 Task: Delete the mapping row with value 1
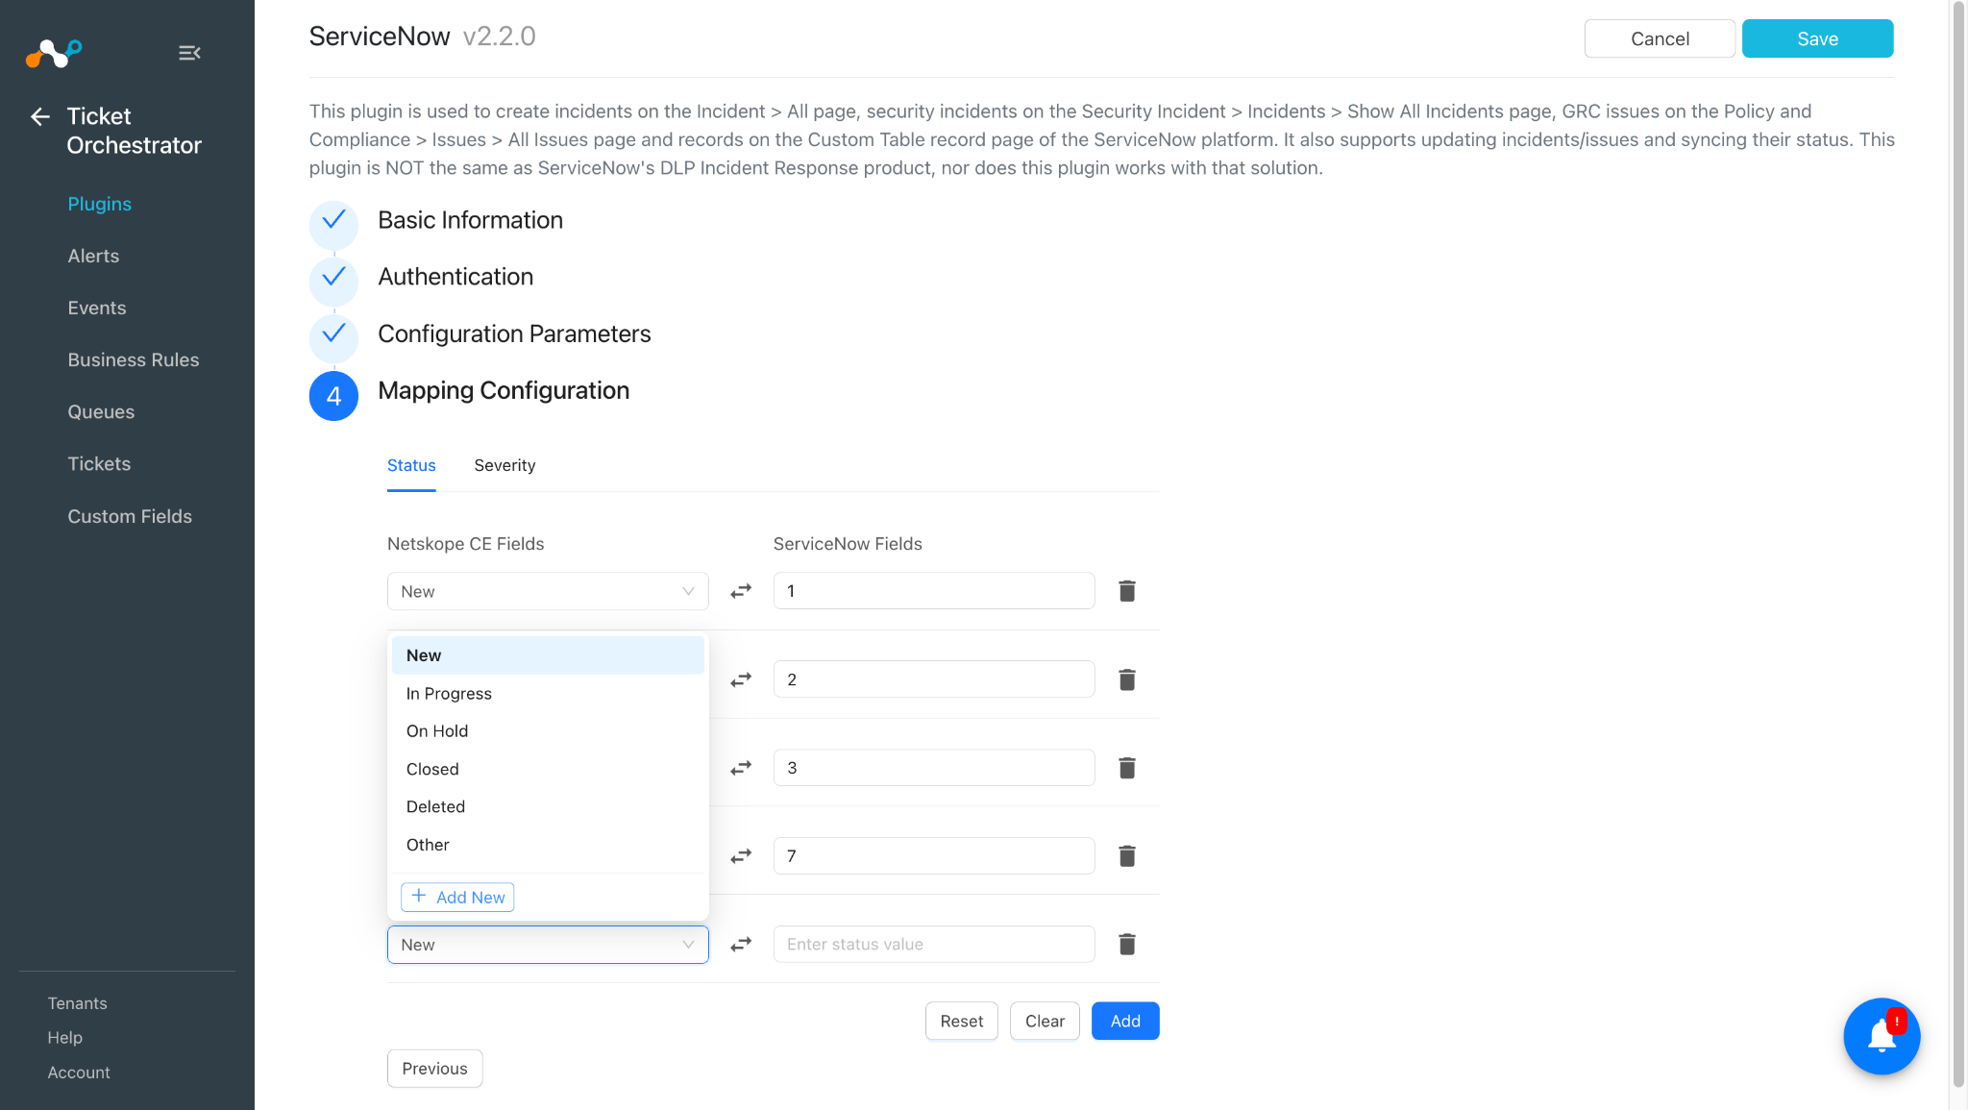pyautogui.click(x=1127, y=591)
